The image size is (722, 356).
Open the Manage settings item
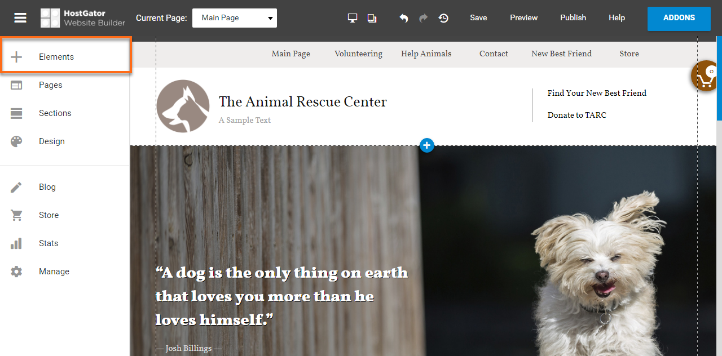pyautogui.click(x=65, y=272)
